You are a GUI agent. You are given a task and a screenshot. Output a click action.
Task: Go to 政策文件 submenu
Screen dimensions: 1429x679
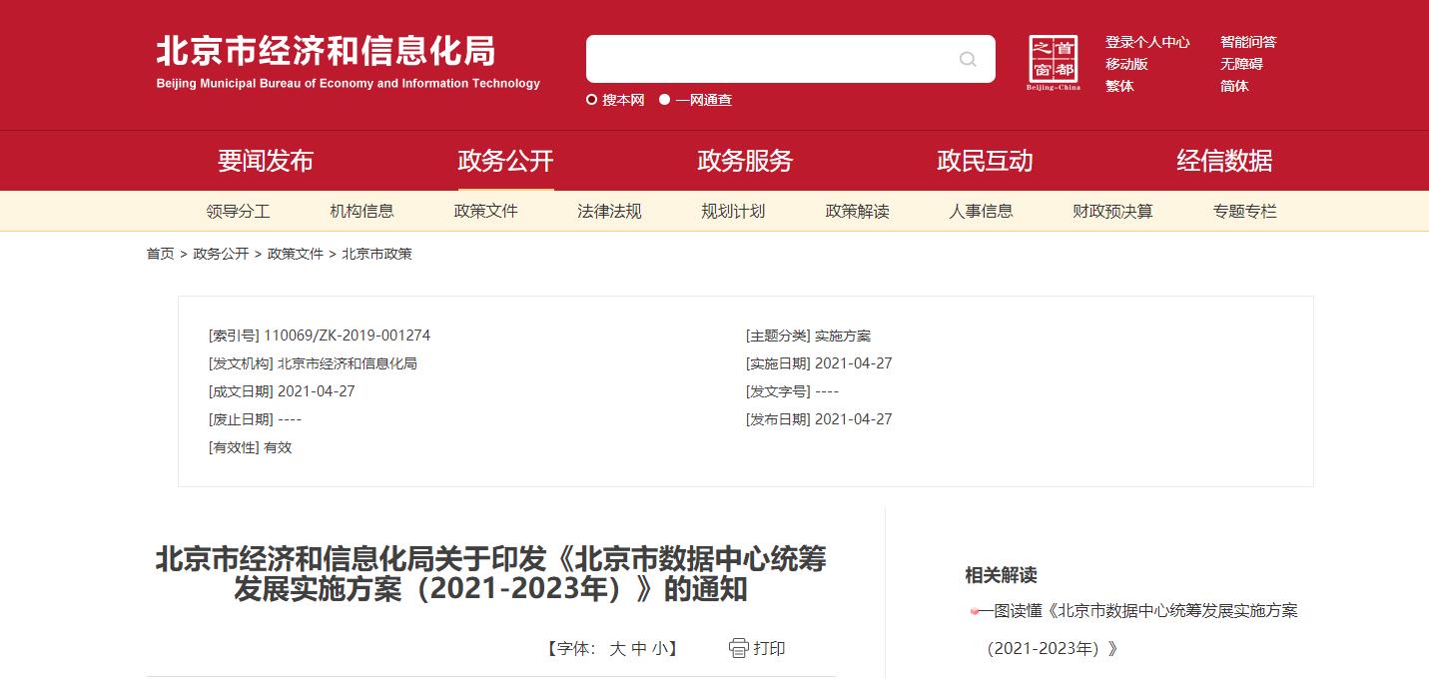click(485, 212)
